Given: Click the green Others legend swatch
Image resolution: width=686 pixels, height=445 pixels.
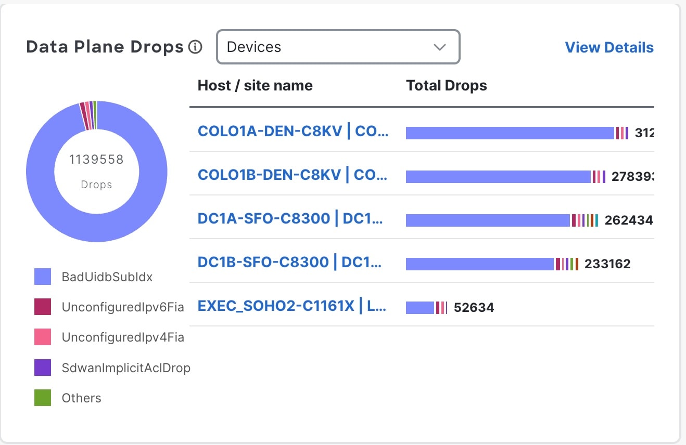Looking at the screenshot, I should [x=43, y=398].
